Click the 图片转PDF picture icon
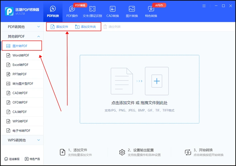This screenshot has width=236, height=166. (x=8, y=46)
